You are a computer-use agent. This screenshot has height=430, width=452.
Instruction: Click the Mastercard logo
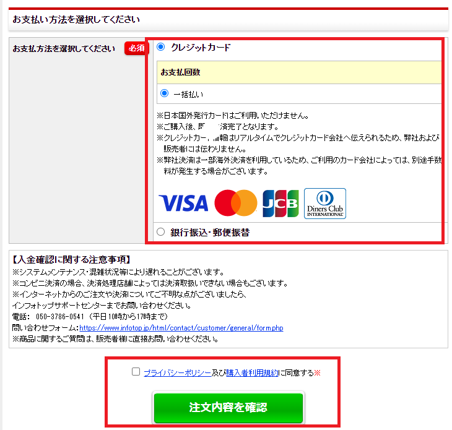click(x=236, y=203)
